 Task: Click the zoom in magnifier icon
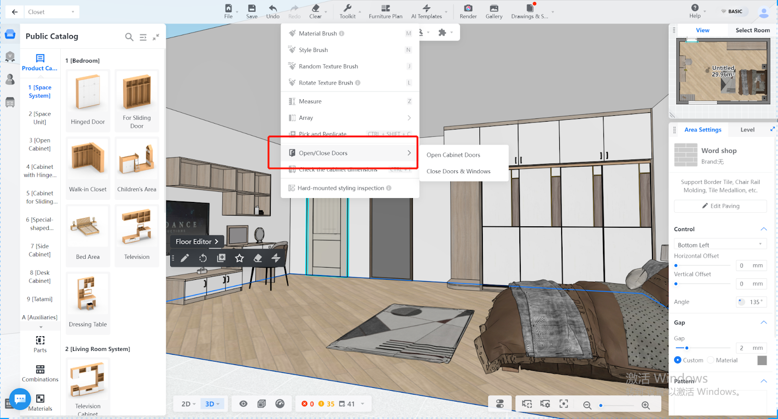[645, 405]
